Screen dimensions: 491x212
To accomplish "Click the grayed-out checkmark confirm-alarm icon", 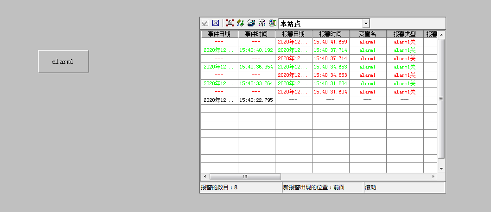I will point(205,23).
